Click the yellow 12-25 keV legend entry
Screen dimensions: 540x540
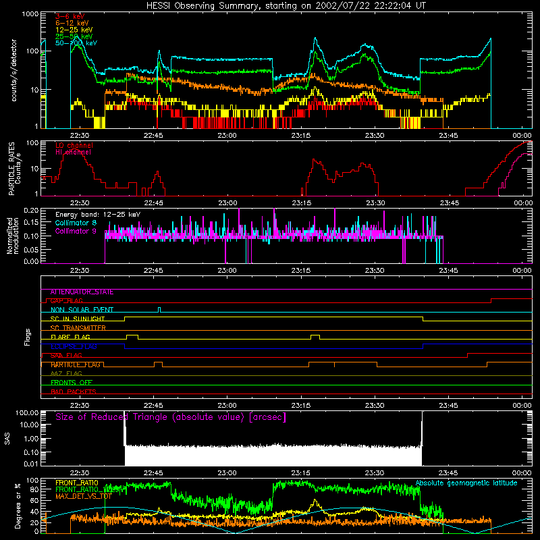(x=74, y=30)
